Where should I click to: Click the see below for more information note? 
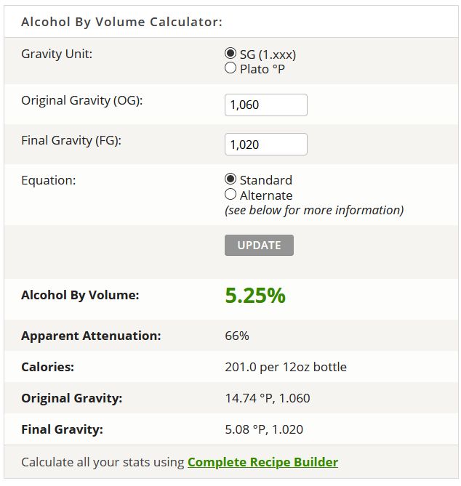click(314, 210)
